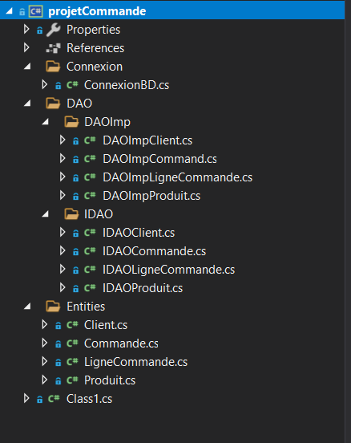
Task: Select the DAOImpClient.cs file name
Action: pyautogui.click(x=147, y=140)
